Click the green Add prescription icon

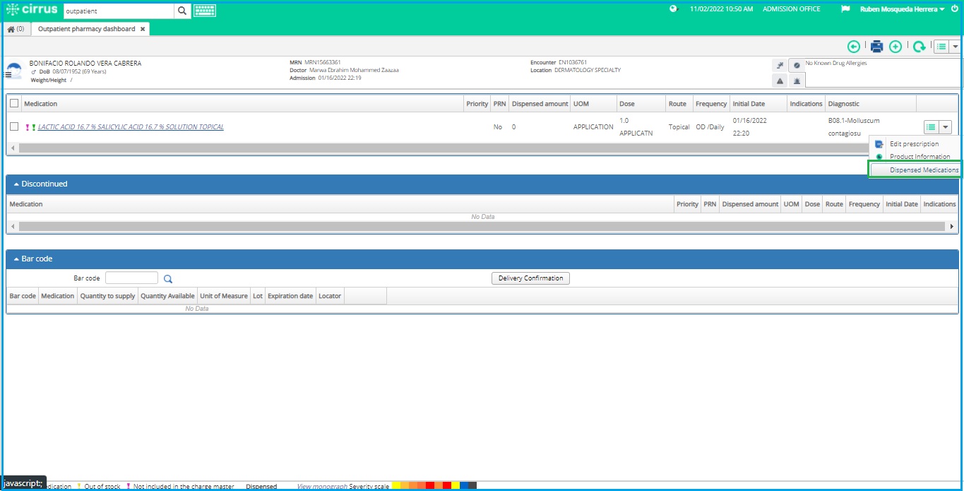(x=895, y=46)
